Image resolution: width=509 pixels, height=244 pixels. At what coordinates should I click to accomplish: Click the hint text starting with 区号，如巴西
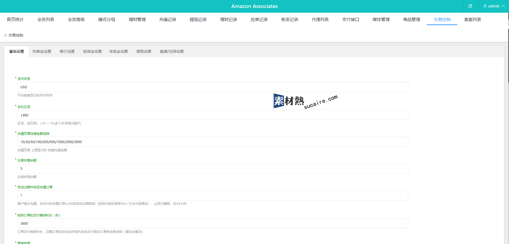pyautogui.click(x=49, y=123)
